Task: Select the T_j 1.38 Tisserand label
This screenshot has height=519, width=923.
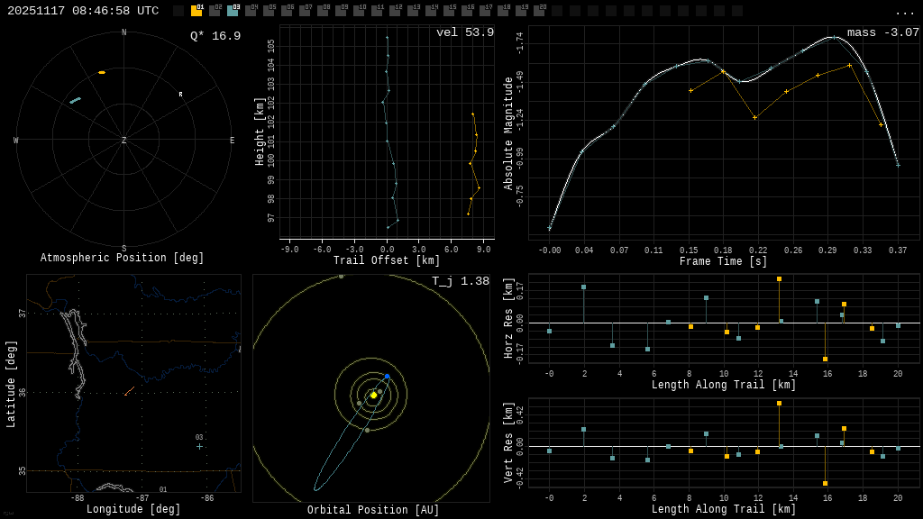Action: 460,281
